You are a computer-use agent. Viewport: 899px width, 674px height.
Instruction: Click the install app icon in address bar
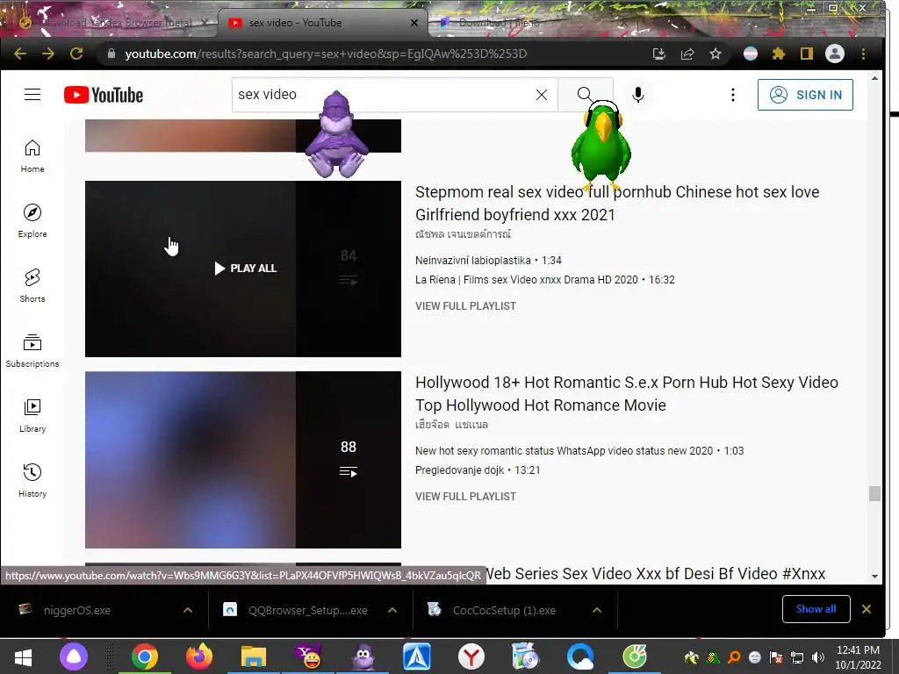659,54
